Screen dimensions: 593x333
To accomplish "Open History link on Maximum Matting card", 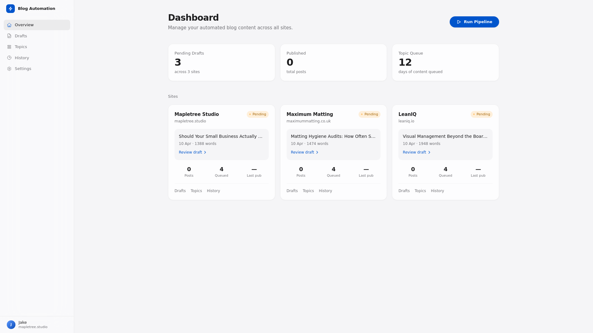I will click(x=326, y=191).
